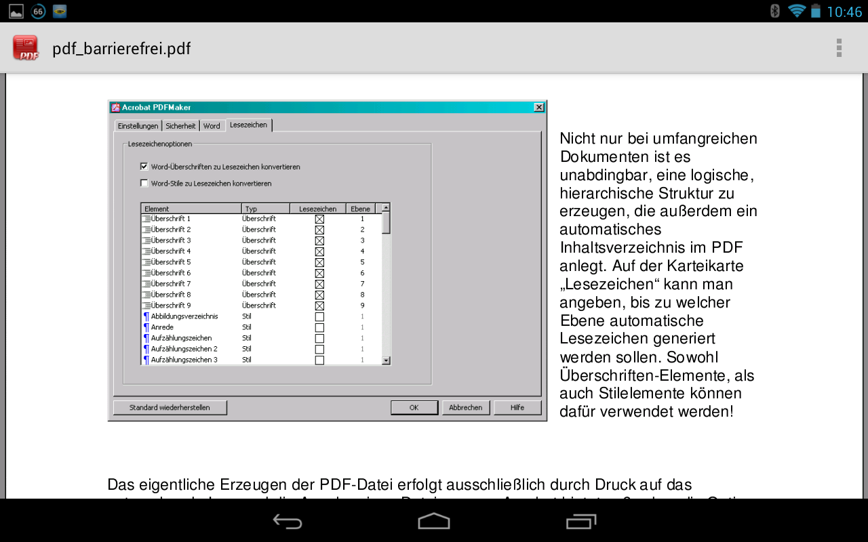Image resolution: width=868 pixels, height=542 pixels.
Task: Click the Ebene value 5 for Überschrift 5
Action: (363, 262)
